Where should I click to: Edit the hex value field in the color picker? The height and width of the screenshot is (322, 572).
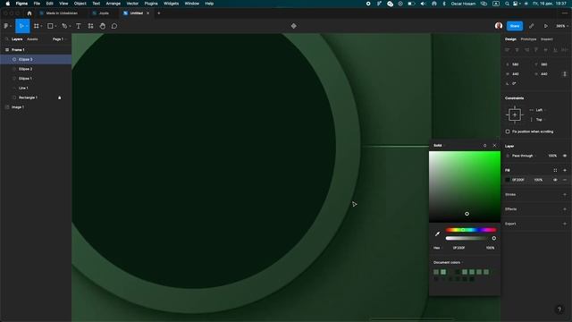[x=458, y=248]
